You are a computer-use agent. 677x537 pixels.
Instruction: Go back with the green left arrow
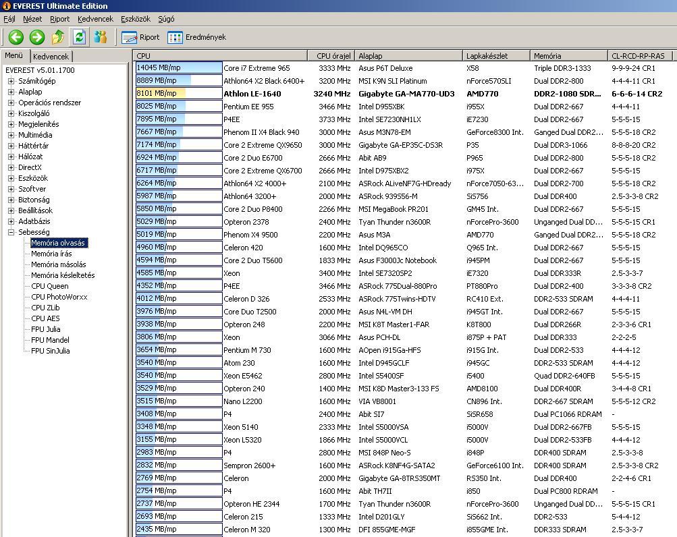[16, 37]
